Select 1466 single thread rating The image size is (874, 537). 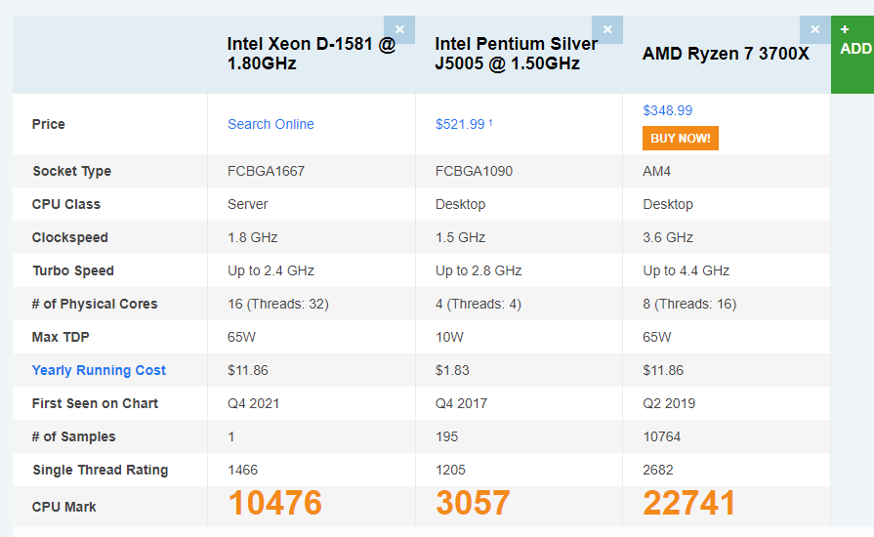[242, 471]
